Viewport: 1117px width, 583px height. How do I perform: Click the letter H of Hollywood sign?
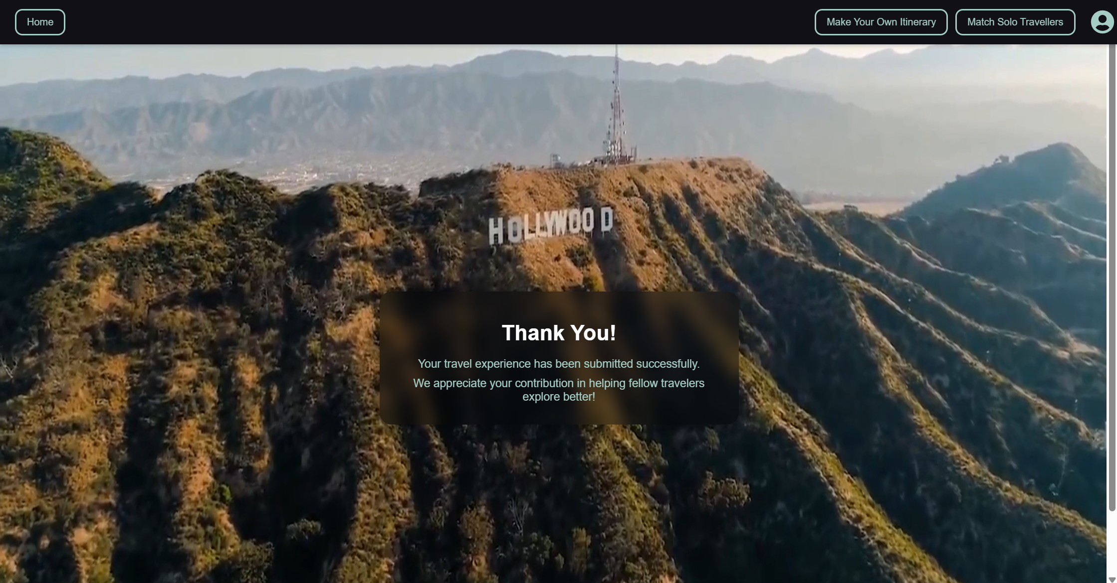coord(495,231)
